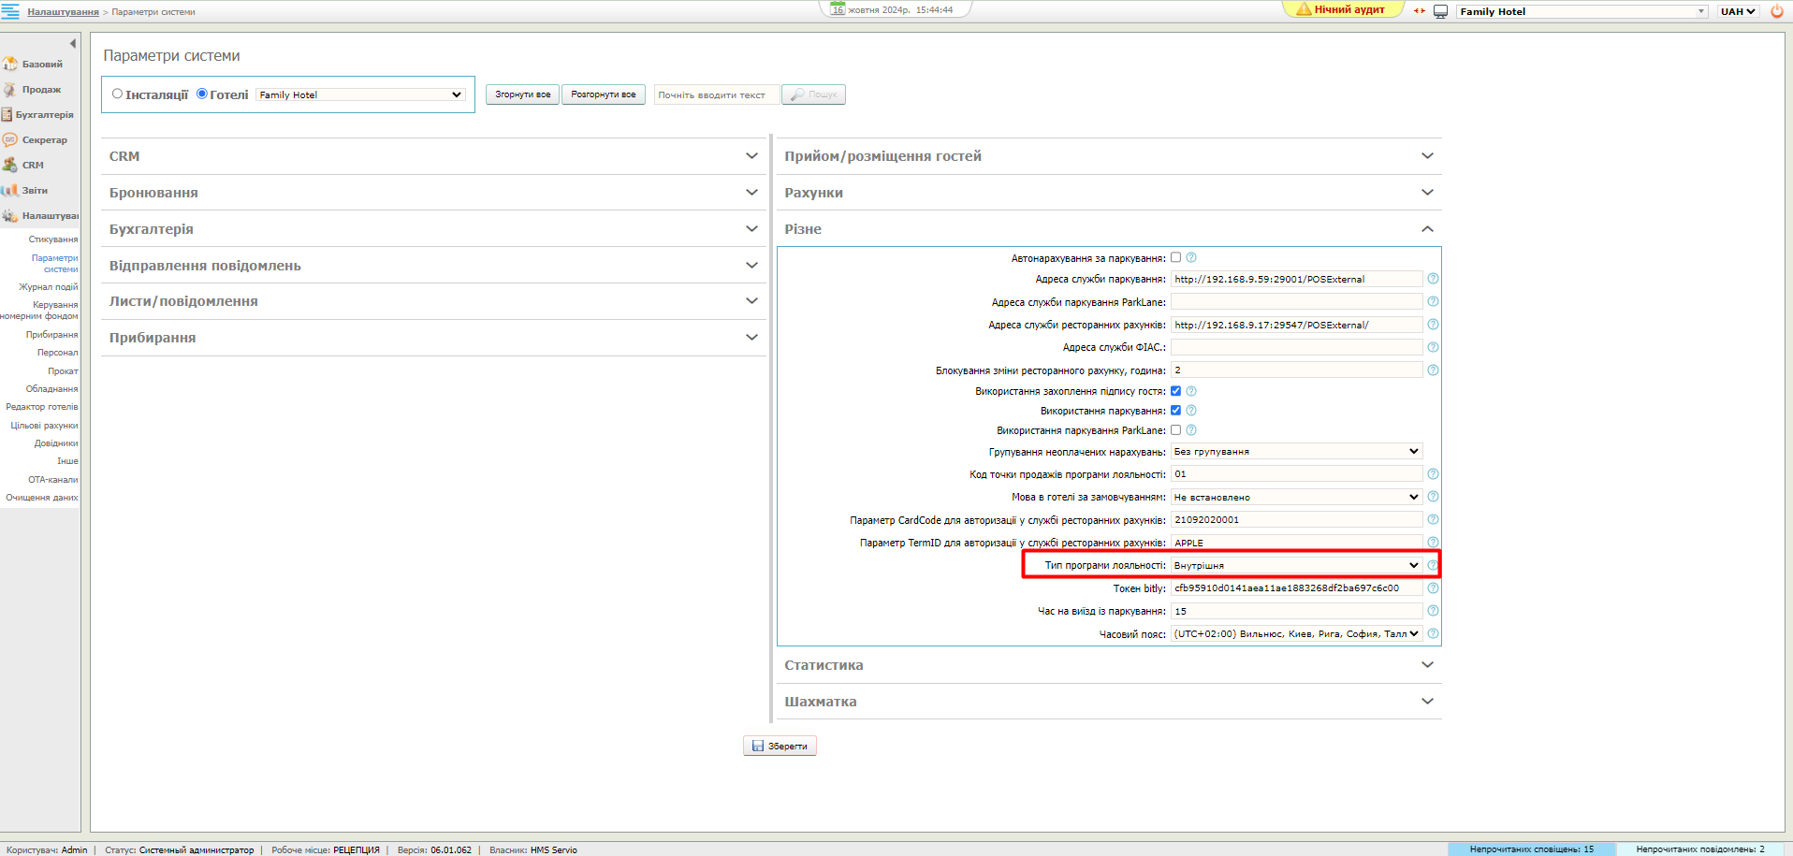
Task: Click the Згорнути все button
Action: 522,94
